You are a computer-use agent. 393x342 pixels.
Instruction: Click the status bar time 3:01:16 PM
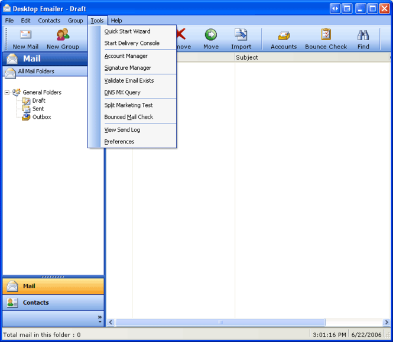point(329,335)
